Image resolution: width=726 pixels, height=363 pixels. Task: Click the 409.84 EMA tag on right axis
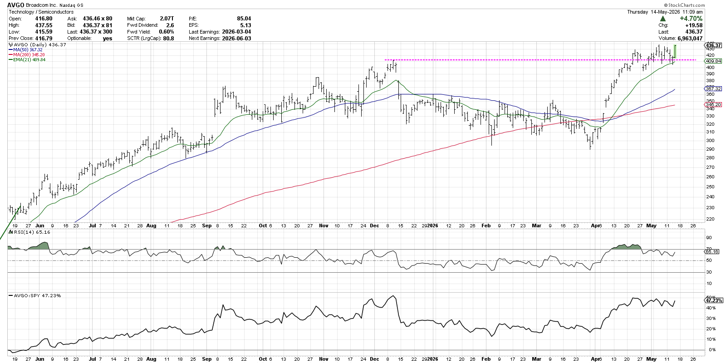click(x=714, y=61)
